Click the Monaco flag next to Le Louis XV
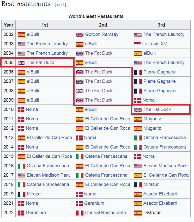The height and width of the screenshot is (222, 194). (137, 44)
